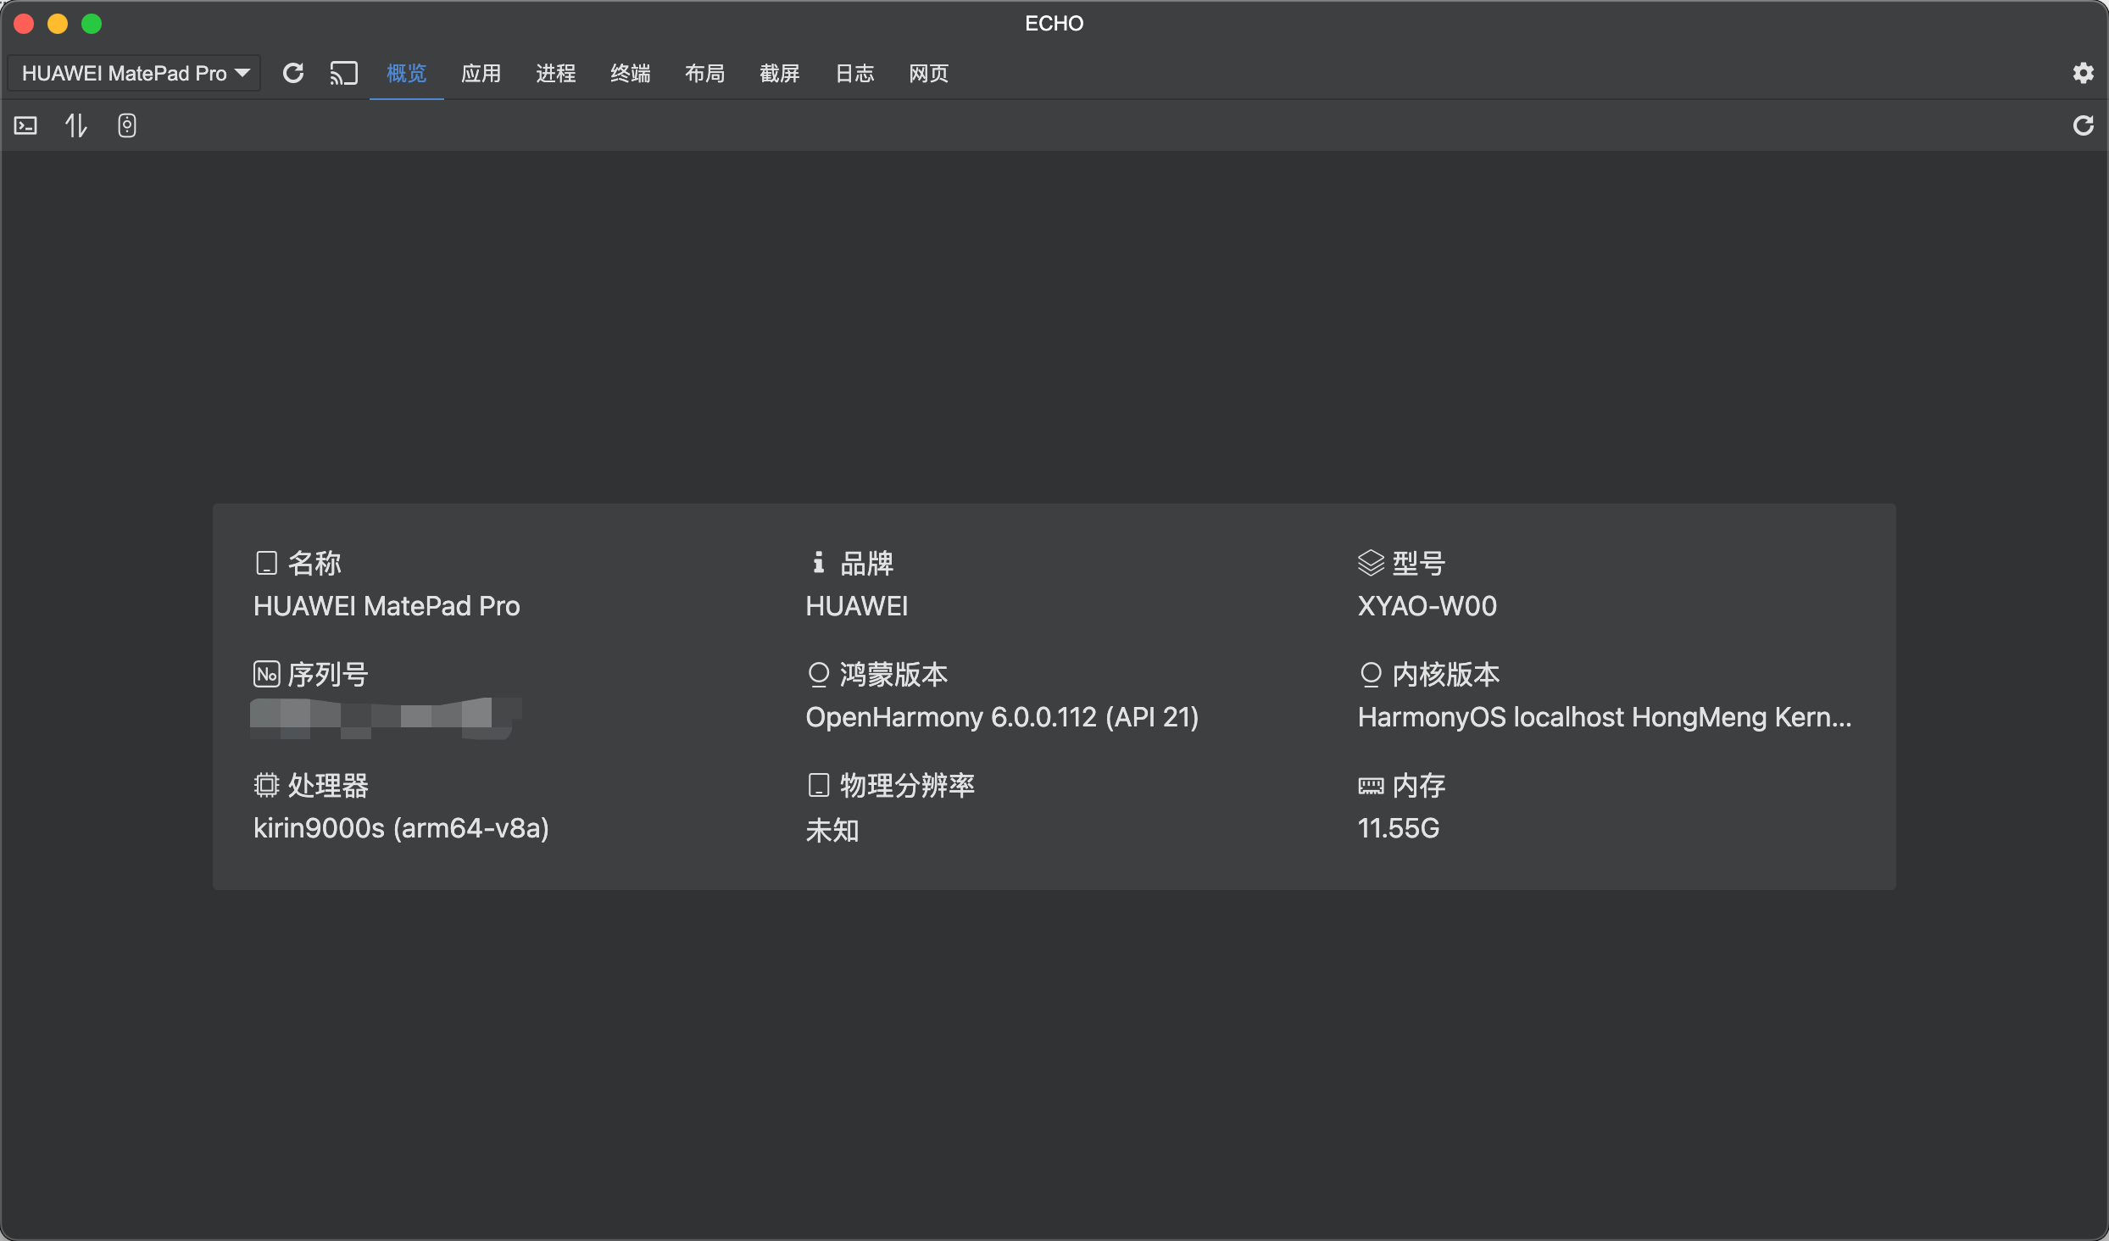Open the 布局 tab
The width and height of the screenshot is (2109, 1241).
(704, 74)
